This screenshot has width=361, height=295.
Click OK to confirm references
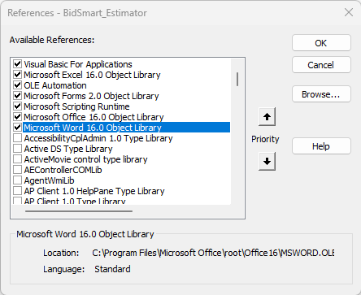click(321, 43)
